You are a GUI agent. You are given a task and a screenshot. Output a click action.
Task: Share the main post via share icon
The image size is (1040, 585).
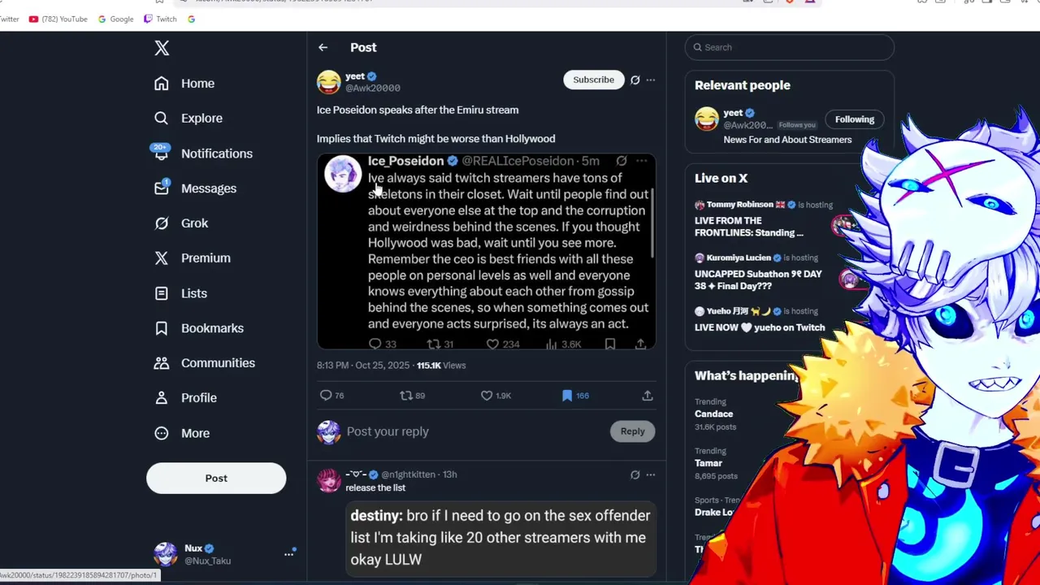[648, 396]
